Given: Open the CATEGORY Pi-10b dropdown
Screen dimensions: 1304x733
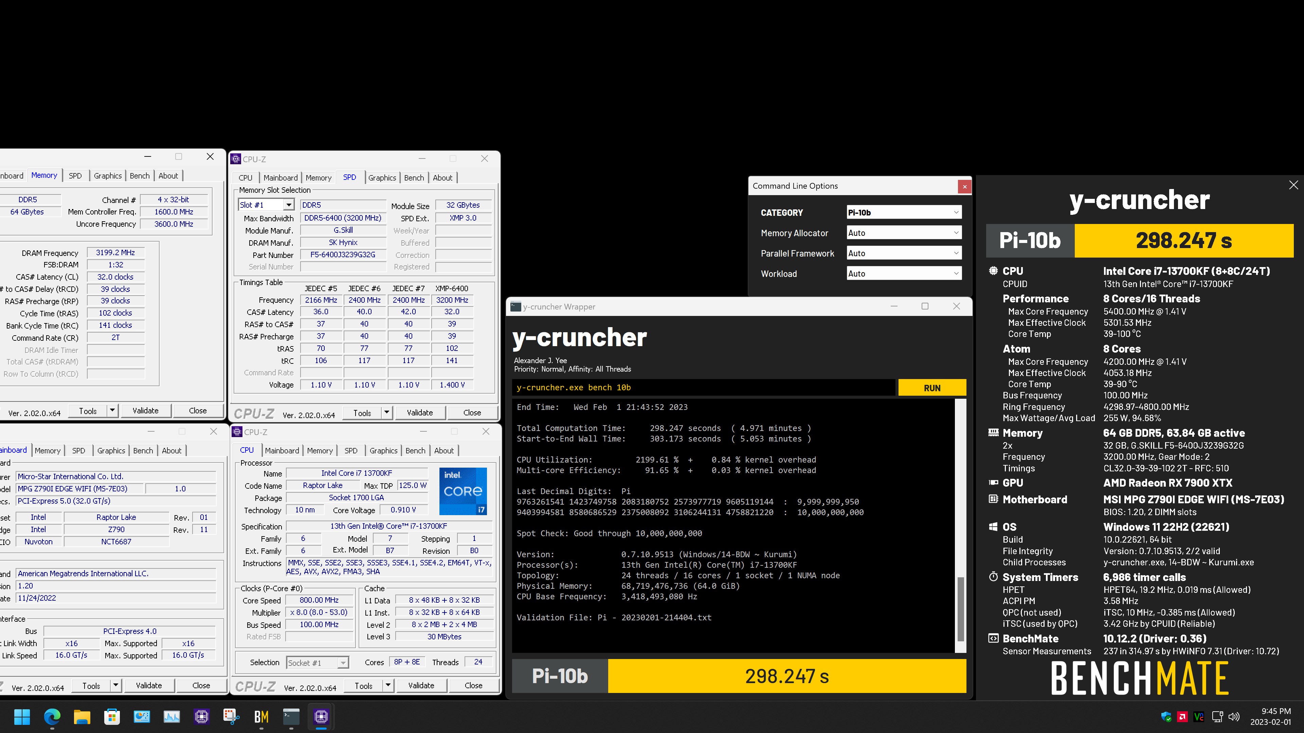Looking at the screenshot, I should click(x=904, y=212).
